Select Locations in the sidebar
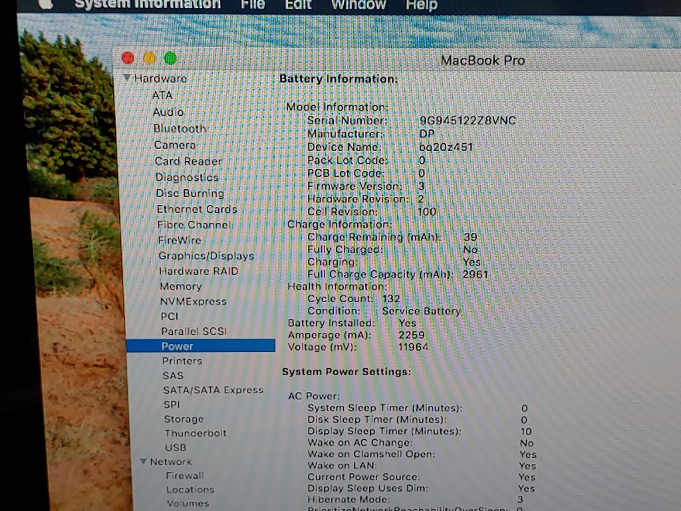This screenshot has width=681, height=511. 190,489
